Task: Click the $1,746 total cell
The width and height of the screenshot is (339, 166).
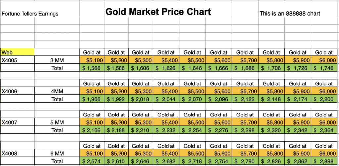Action: [x=324, y=68]
